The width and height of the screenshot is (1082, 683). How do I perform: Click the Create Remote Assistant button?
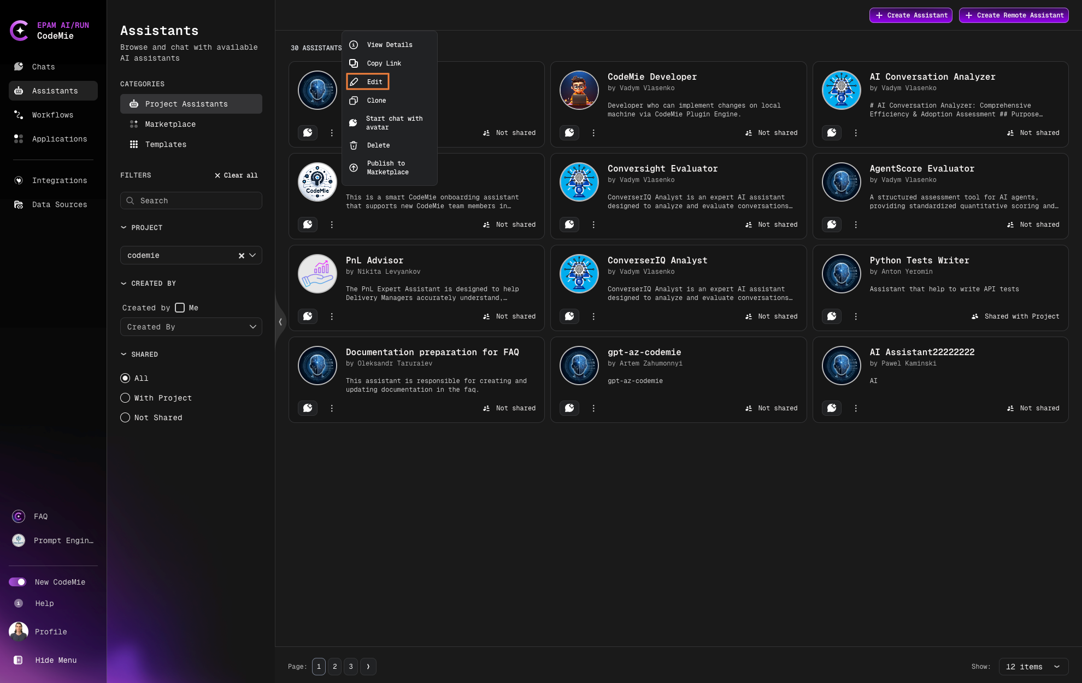[x=1014, y=15]
